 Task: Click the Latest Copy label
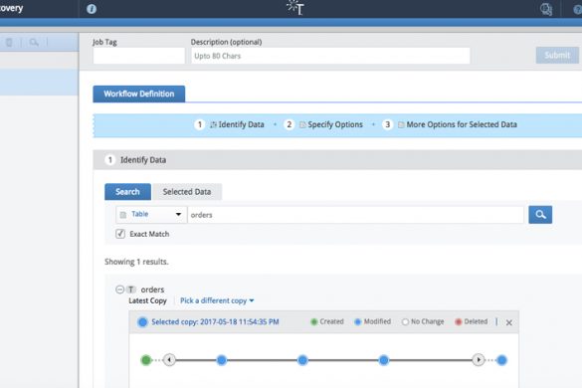147,300
